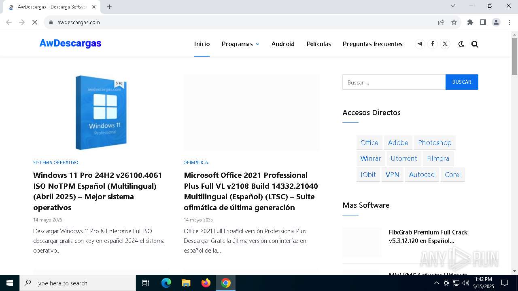
Task: Open the Adobe shortcut tag
Action: (398, 143)
